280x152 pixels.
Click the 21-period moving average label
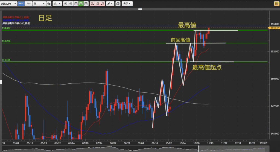click(16, 17)
